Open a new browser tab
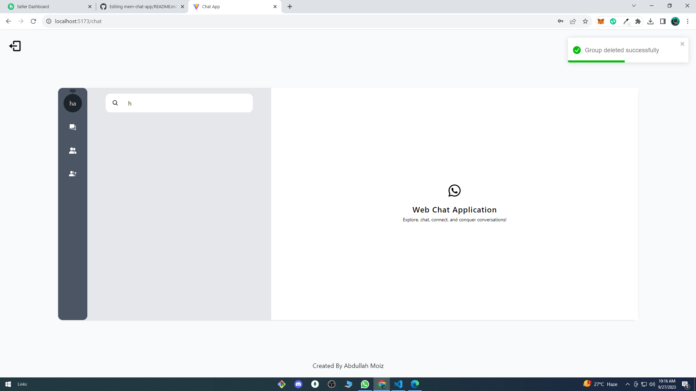 290,6
